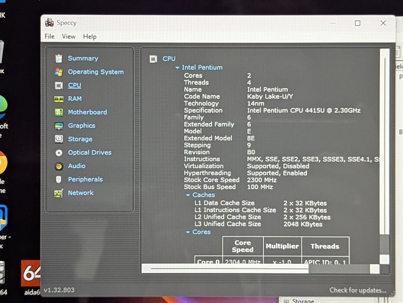Click the Network card icon
This screenshot has height=303, width=403.
59,193
